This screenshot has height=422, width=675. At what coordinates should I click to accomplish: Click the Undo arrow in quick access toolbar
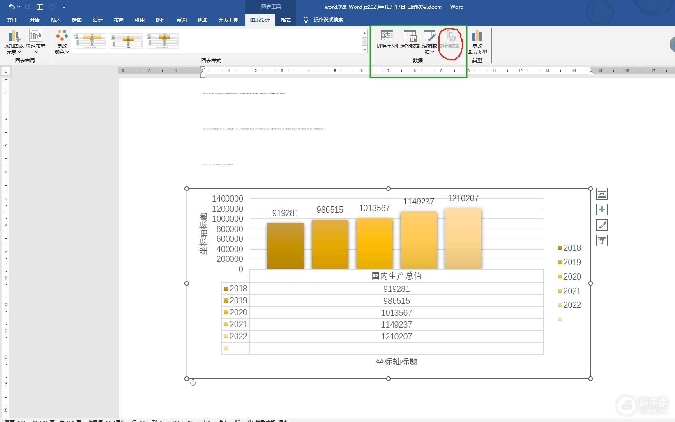click(x=12, y=7)
